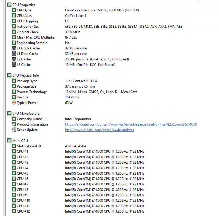Click the 151 mm2 die size value
219x216 pixels.
tap(72, 97)
